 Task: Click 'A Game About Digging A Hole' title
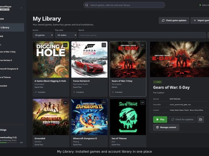click(x=50, y=81)
